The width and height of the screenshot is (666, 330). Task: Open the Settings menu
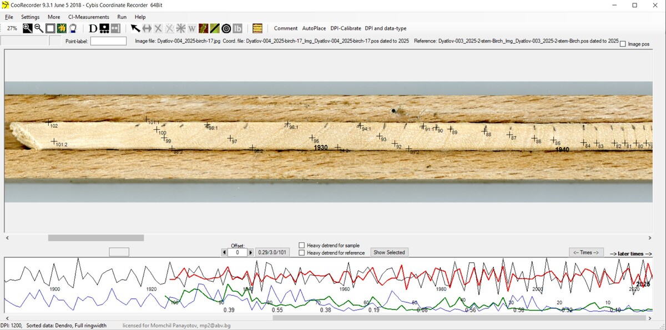tap(31, 17)
